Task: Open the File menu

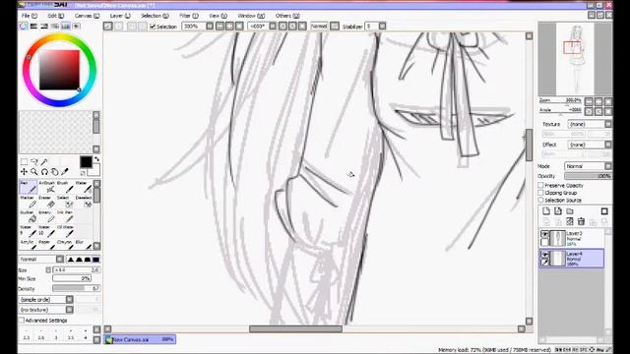Action: (30, 16)
